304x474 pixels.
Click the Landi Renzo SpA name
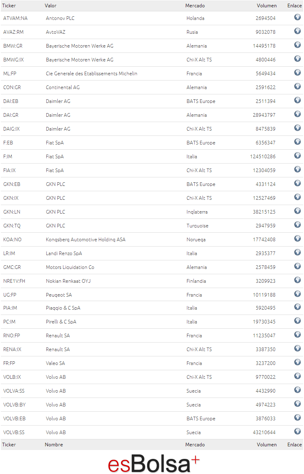click(64, 253)
